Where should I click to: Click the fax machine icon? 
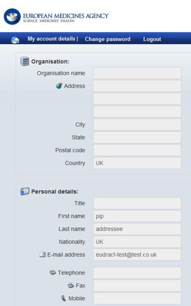pyautogui.click(x=70, y=285)
